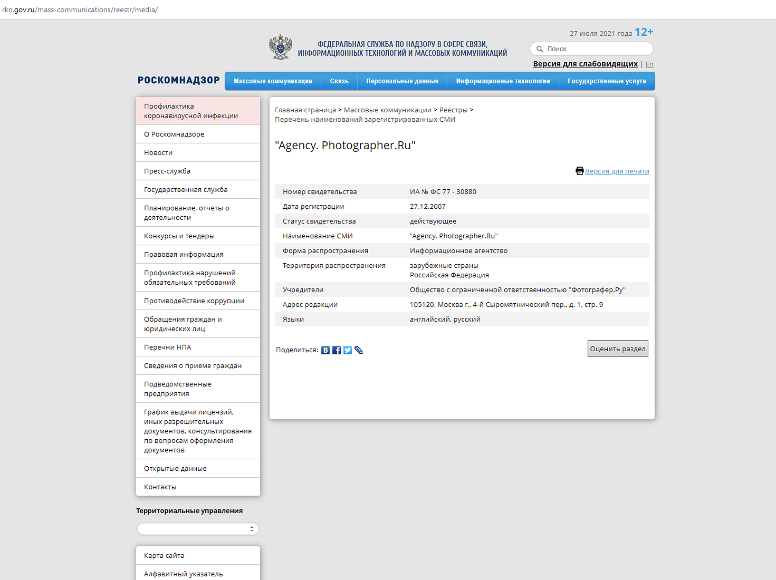Open the Территориальные управления dropdown
Viewport: 776px width, 580px height.
(198, 529)
